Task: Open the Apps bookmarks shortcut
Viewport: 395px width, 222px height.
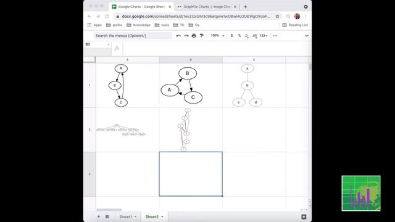Action: pos(94,25)
